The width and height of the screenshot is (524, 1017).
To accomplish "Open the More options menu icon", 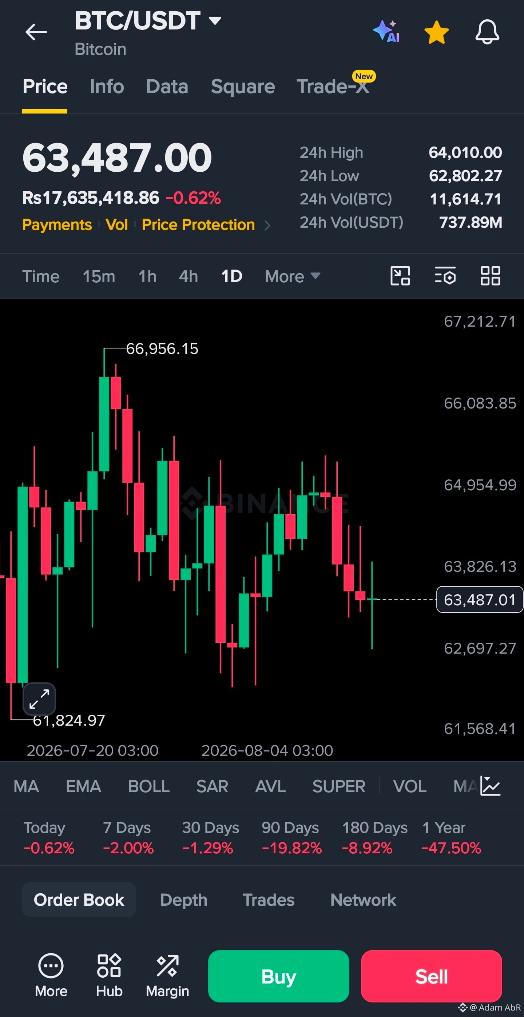I will [x=51, y=974].
